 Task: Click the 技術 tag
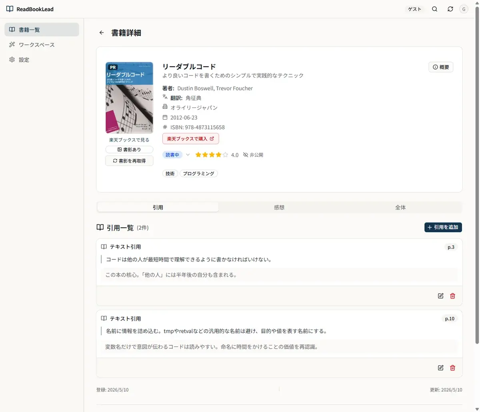170,173
